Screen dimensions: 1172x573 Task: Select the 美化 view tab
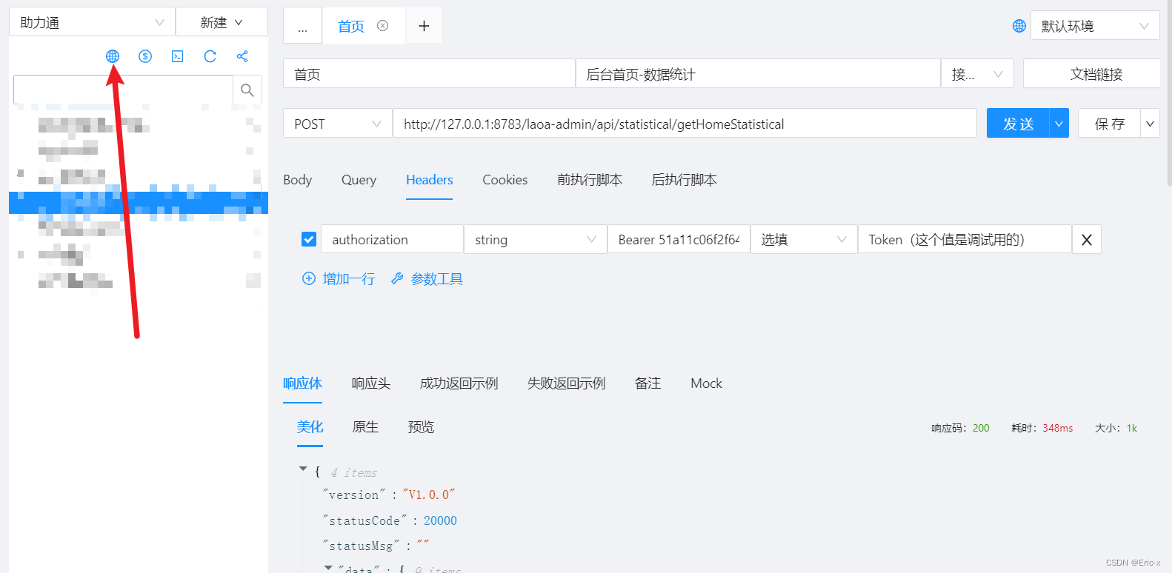pyautogui.click(x=310, y=427)
